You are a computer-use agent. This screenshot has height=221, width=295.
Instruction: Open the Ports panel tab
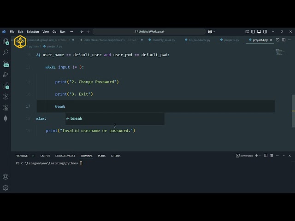click(101, 156)
